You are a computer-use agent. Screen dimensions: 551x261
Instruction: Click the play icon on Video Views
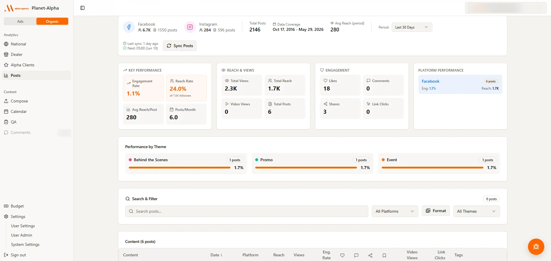[227, 104]
